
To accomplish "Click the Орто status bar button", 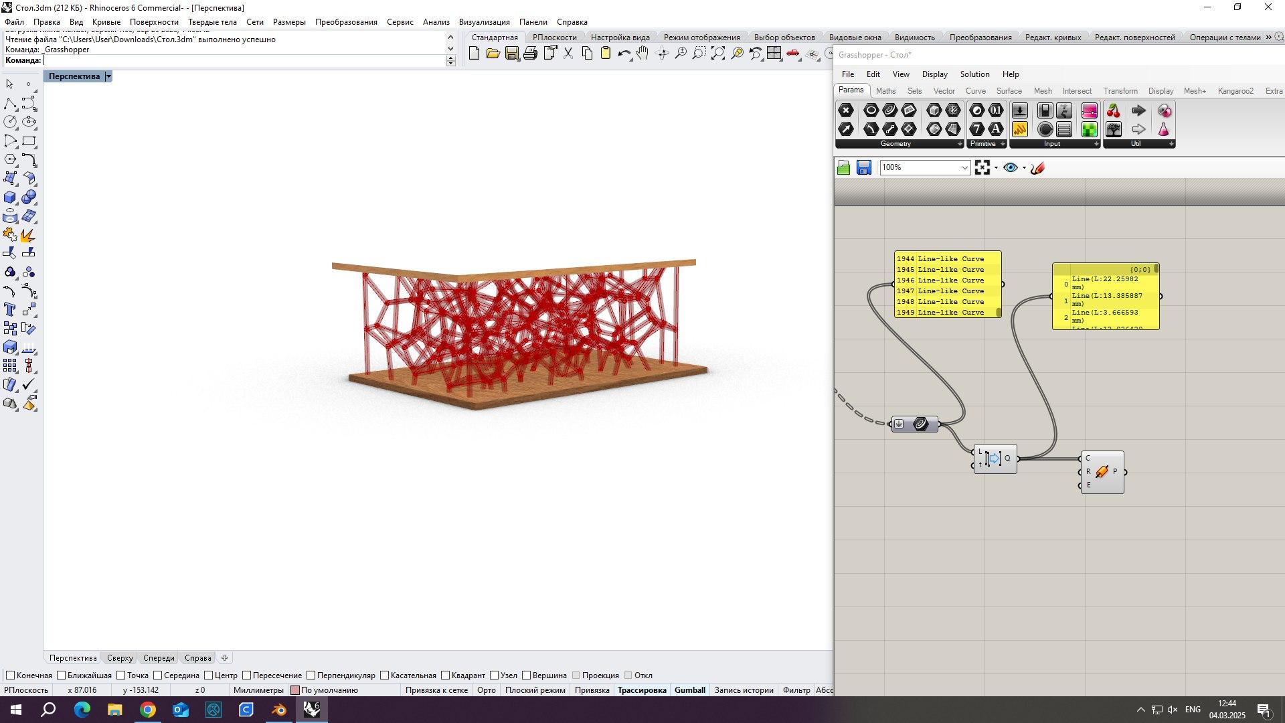I will click(487, 690).
